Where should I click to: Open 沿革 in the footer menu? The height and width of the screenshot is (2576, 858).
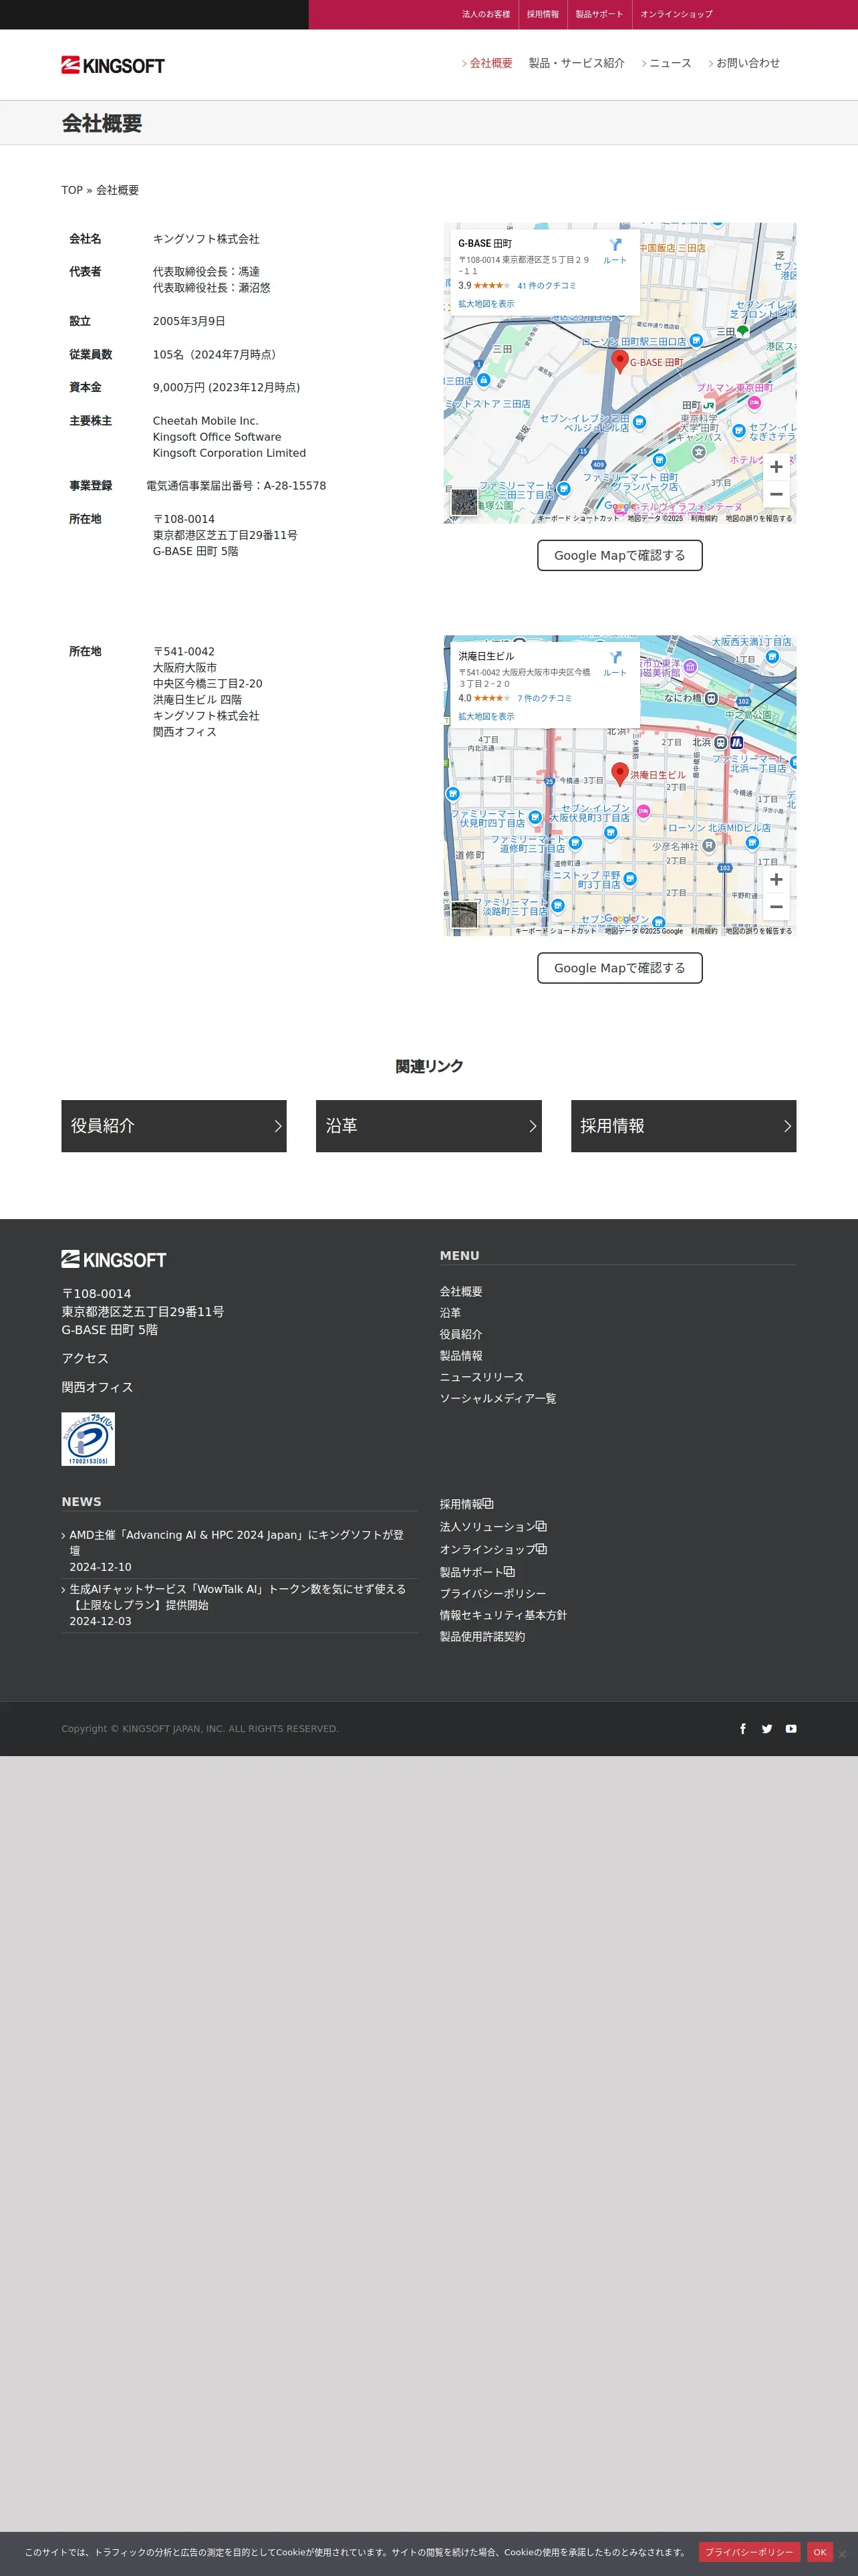[x=450, y=1313]
